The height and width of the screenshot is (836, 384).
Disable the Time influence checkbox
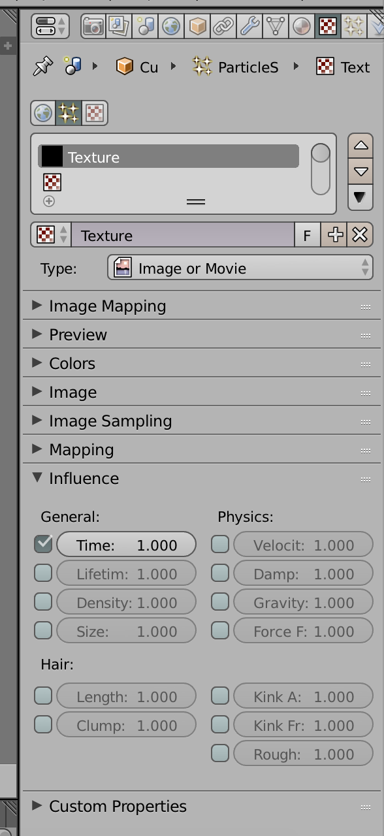[43, 543]
